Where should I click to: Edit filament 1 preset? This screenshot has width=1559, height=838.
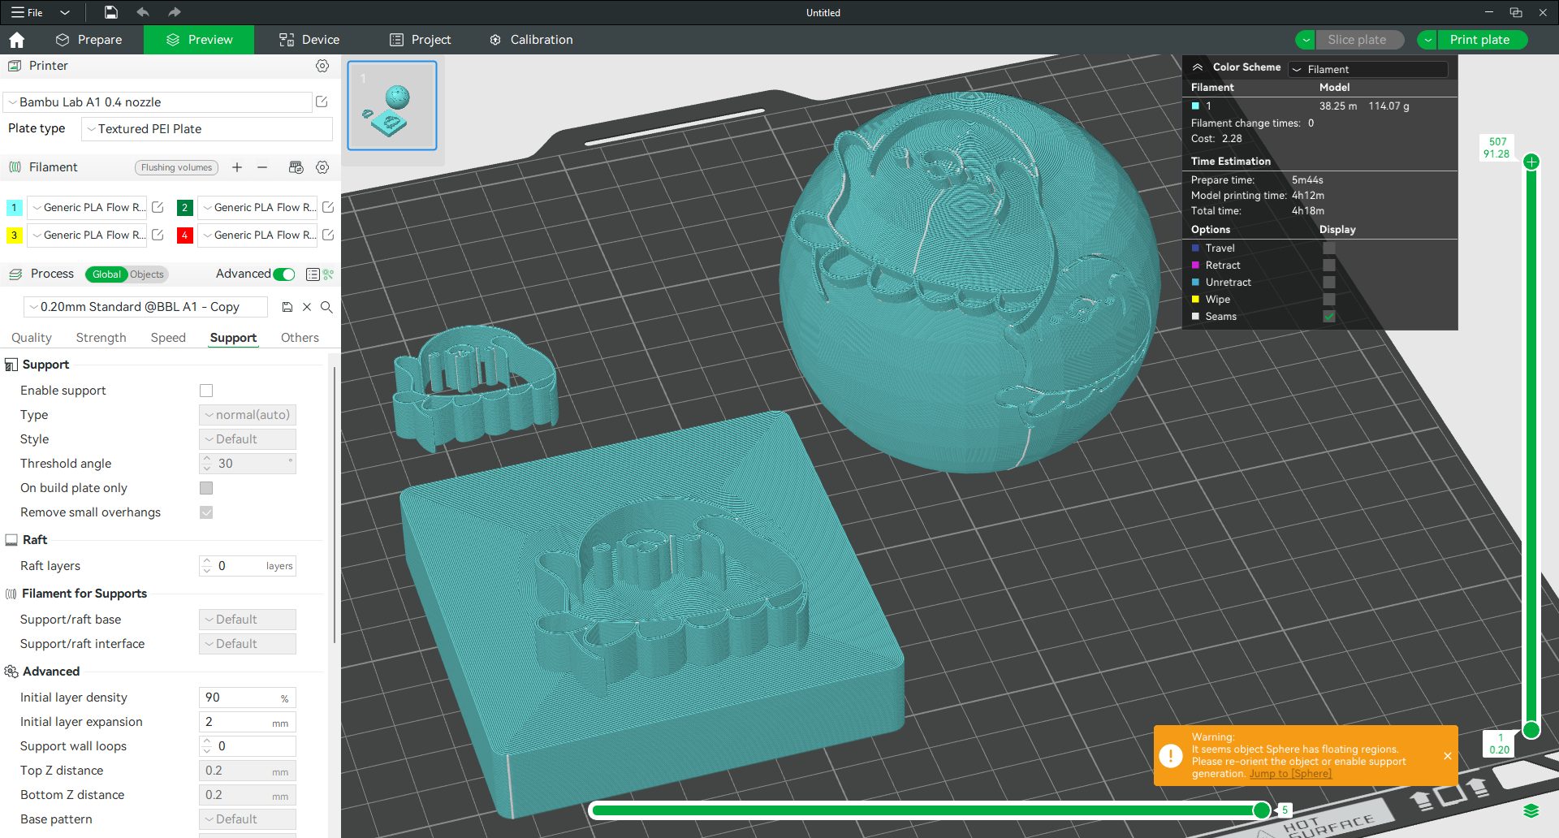click(158, 207)
